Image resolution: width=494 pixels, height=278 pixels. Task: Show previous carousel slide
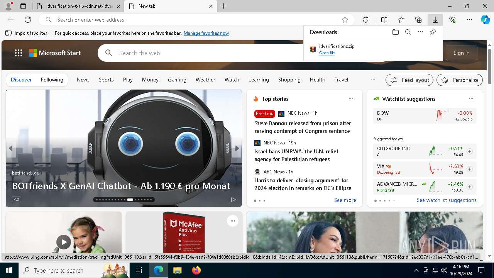pos(11,148)
